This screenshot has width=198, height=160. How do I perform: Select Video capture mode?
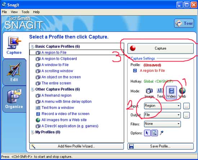tap(171, 93)
